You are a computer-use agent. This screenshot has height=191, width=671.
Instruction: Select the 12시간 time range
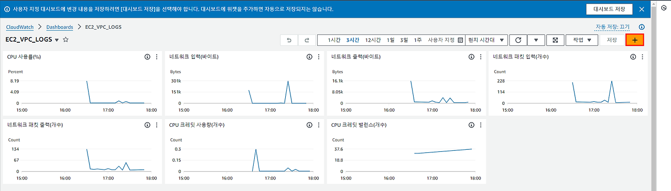coord(373,40)
